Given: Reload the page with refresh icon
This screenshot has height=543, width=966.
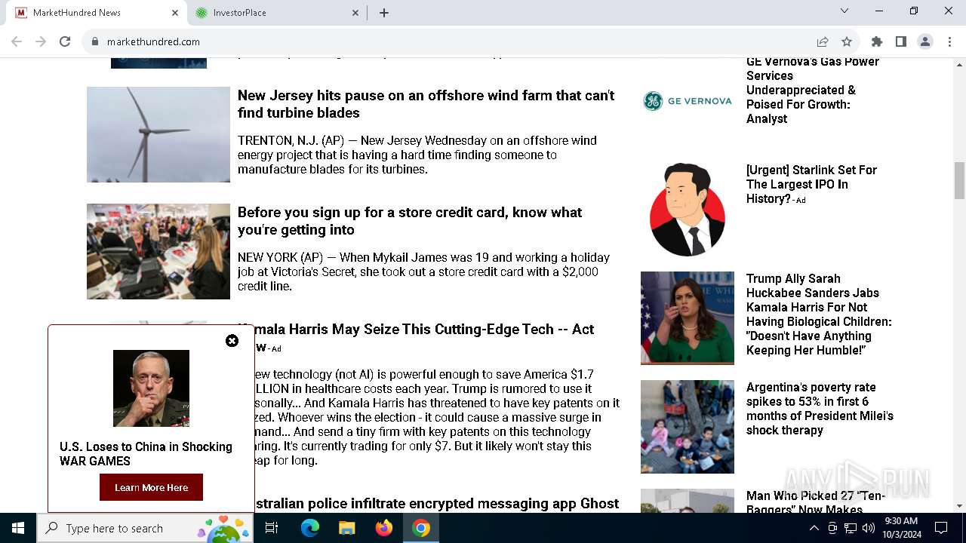Looking at the screenshot, I should 65,41.
